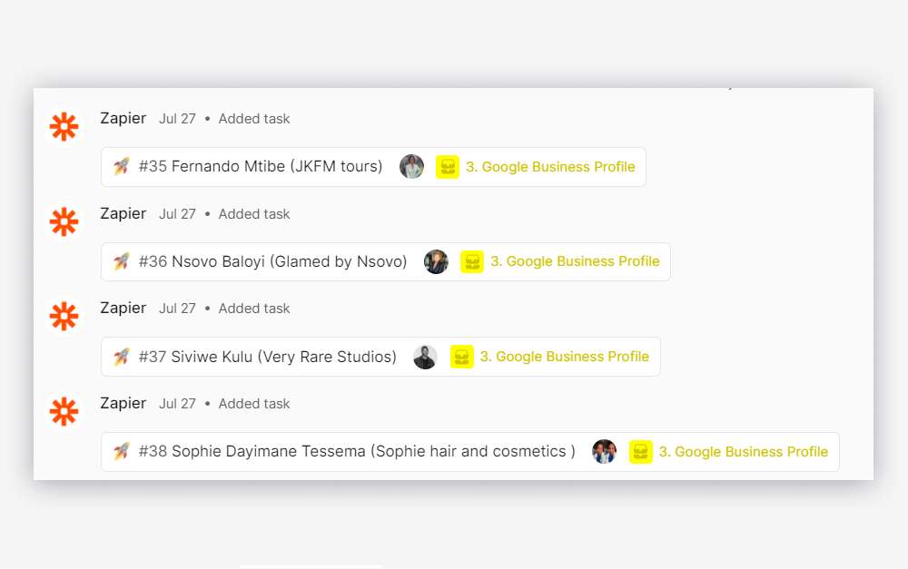Open assignee avatar on Sophie Dayimane task

click(x=605, y=452)
